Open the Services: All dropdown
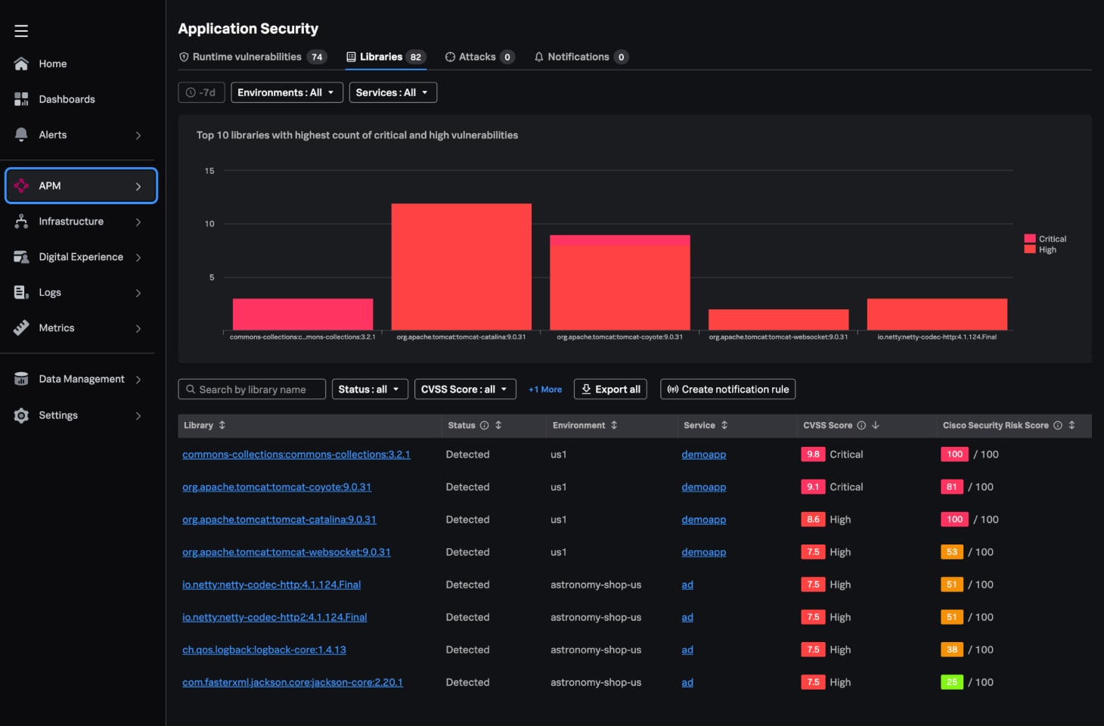This screenshot has height=726, width=1104. coord(392,92)
